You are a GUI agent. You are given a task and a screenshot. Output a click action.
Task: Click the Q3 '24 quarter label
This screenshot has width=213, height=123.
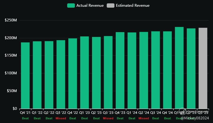click(155, 113)
